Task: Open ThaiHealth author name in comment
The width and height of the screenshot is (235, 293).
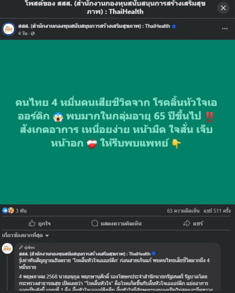Action: tap(84, 254)
